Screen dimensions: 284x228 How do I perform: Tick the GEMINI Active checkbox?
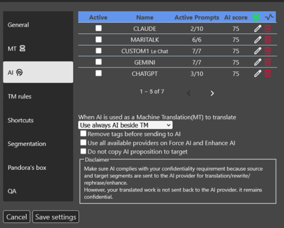pos(98,62)
